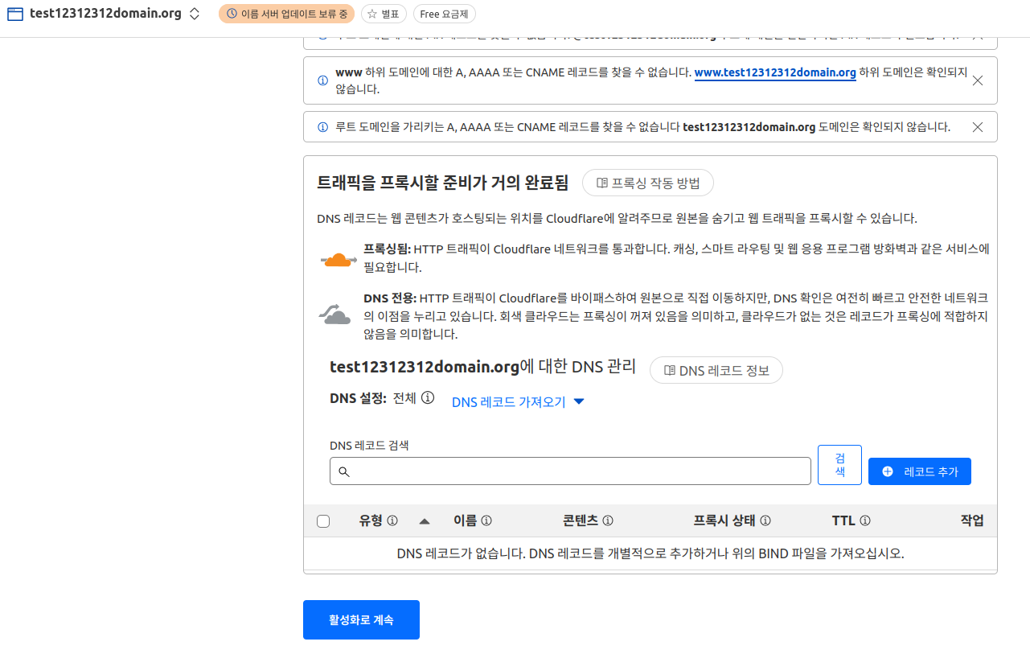Screen dimensions: 1030x654
Task: Click the 작업 column header
Action: (x=972, y=520)
